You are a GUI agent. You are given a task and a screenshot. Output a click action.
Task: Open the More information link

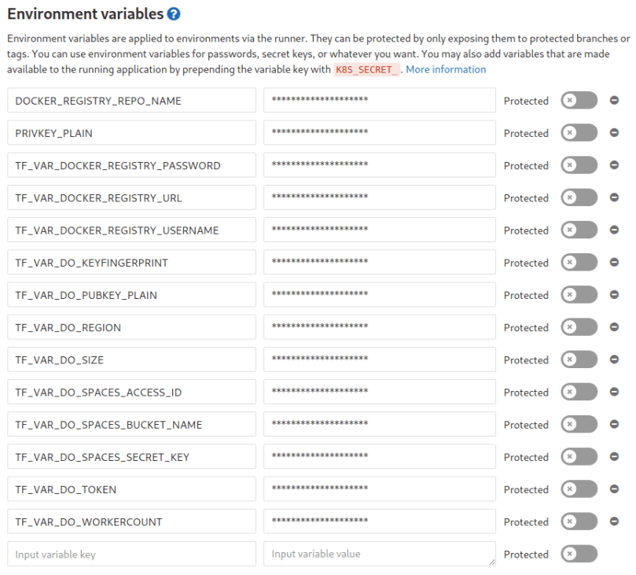pyautogui.click(x=446, y=69)
